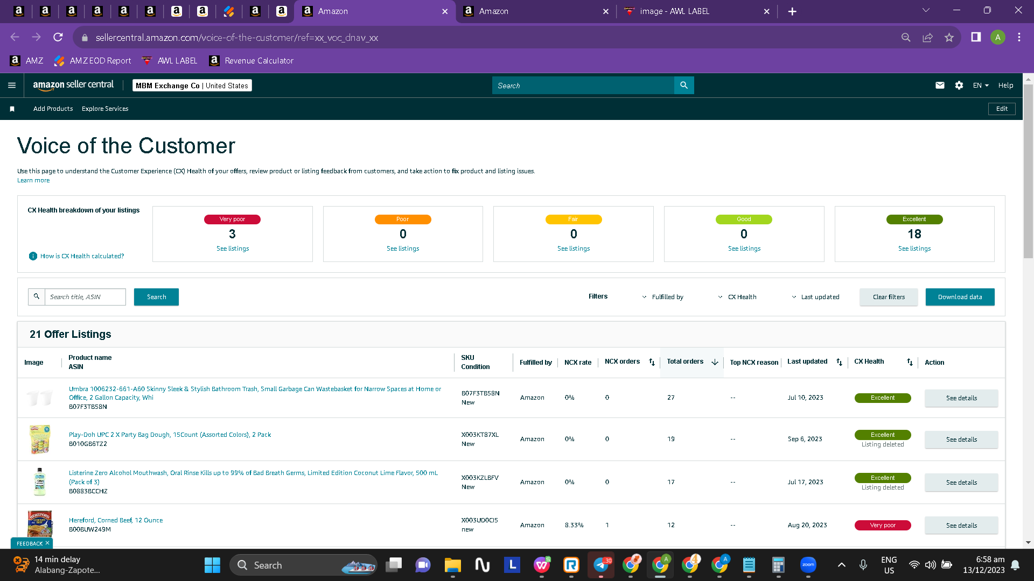Sort by CX Health column arrows
This screenshot has height=581, width=1034.
pos(910,362)
